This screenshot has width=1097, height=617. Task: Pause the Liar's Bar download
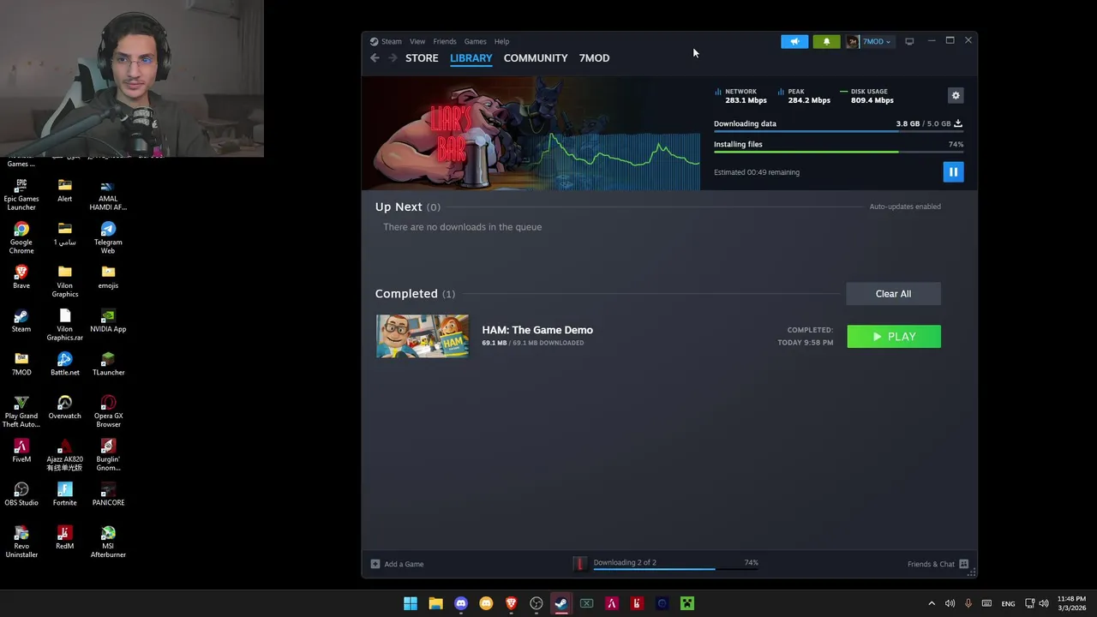coord(953,172)
